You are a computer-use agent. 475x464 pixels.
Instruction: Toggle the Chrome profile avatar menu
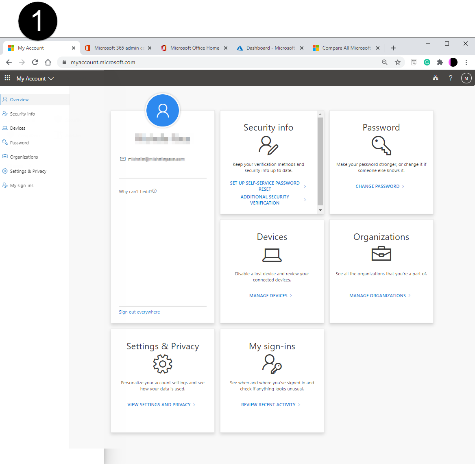click(x=453, y=62)
